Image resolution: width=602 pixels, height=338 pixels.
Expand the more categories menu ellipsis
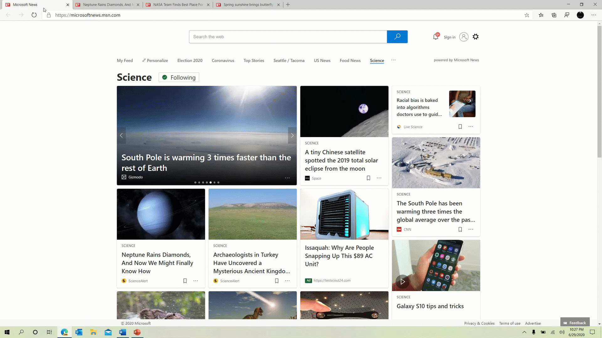pos(393,60)
